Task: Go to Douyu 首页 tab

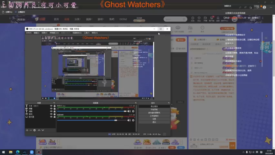Action: point(56,19)
